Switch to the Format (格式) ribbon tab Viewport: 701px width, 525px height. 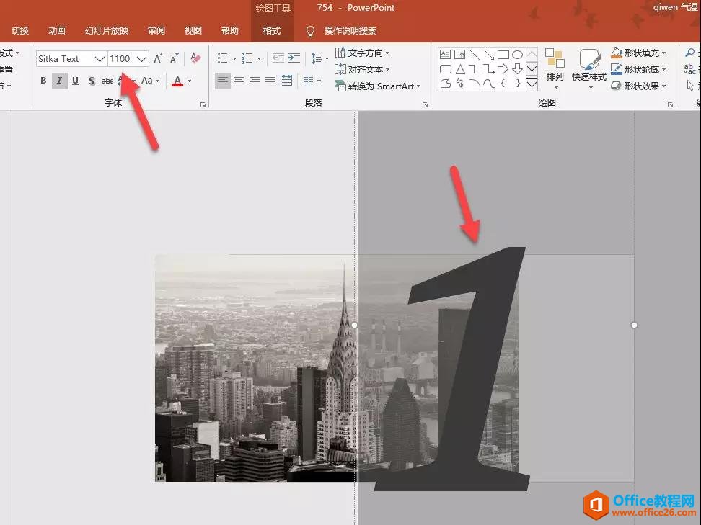point(272,31)
